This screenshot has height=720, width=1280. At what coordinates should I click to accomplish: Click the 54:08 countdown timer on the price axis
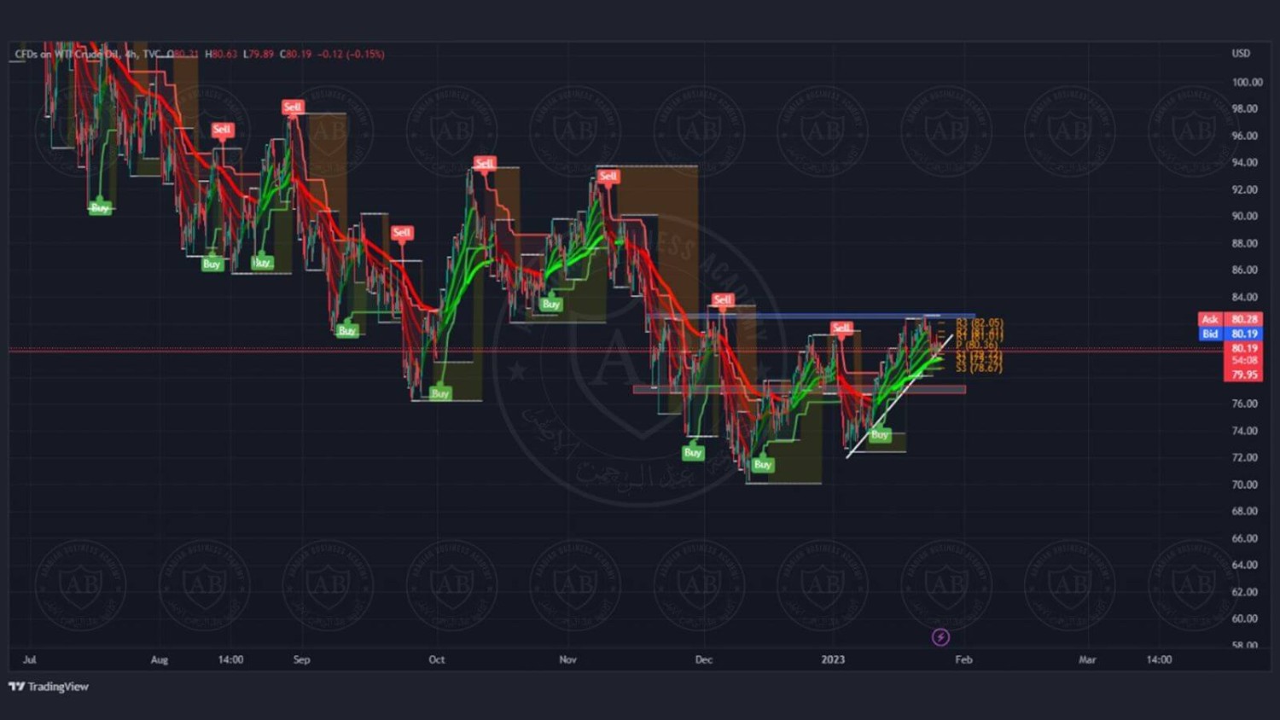tap(1244, 361)
